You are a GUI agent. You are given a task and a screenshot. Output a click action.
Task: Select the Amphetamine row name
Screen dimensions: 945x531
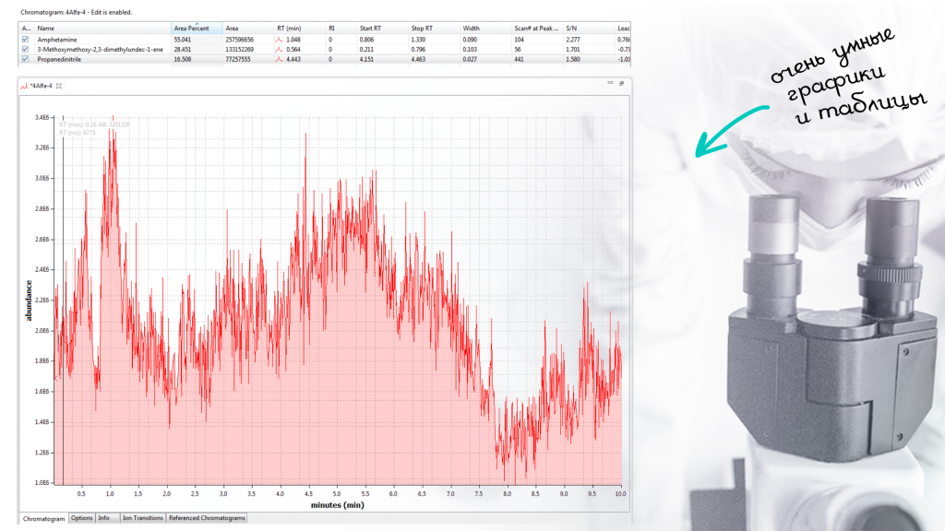click(56, 40)
